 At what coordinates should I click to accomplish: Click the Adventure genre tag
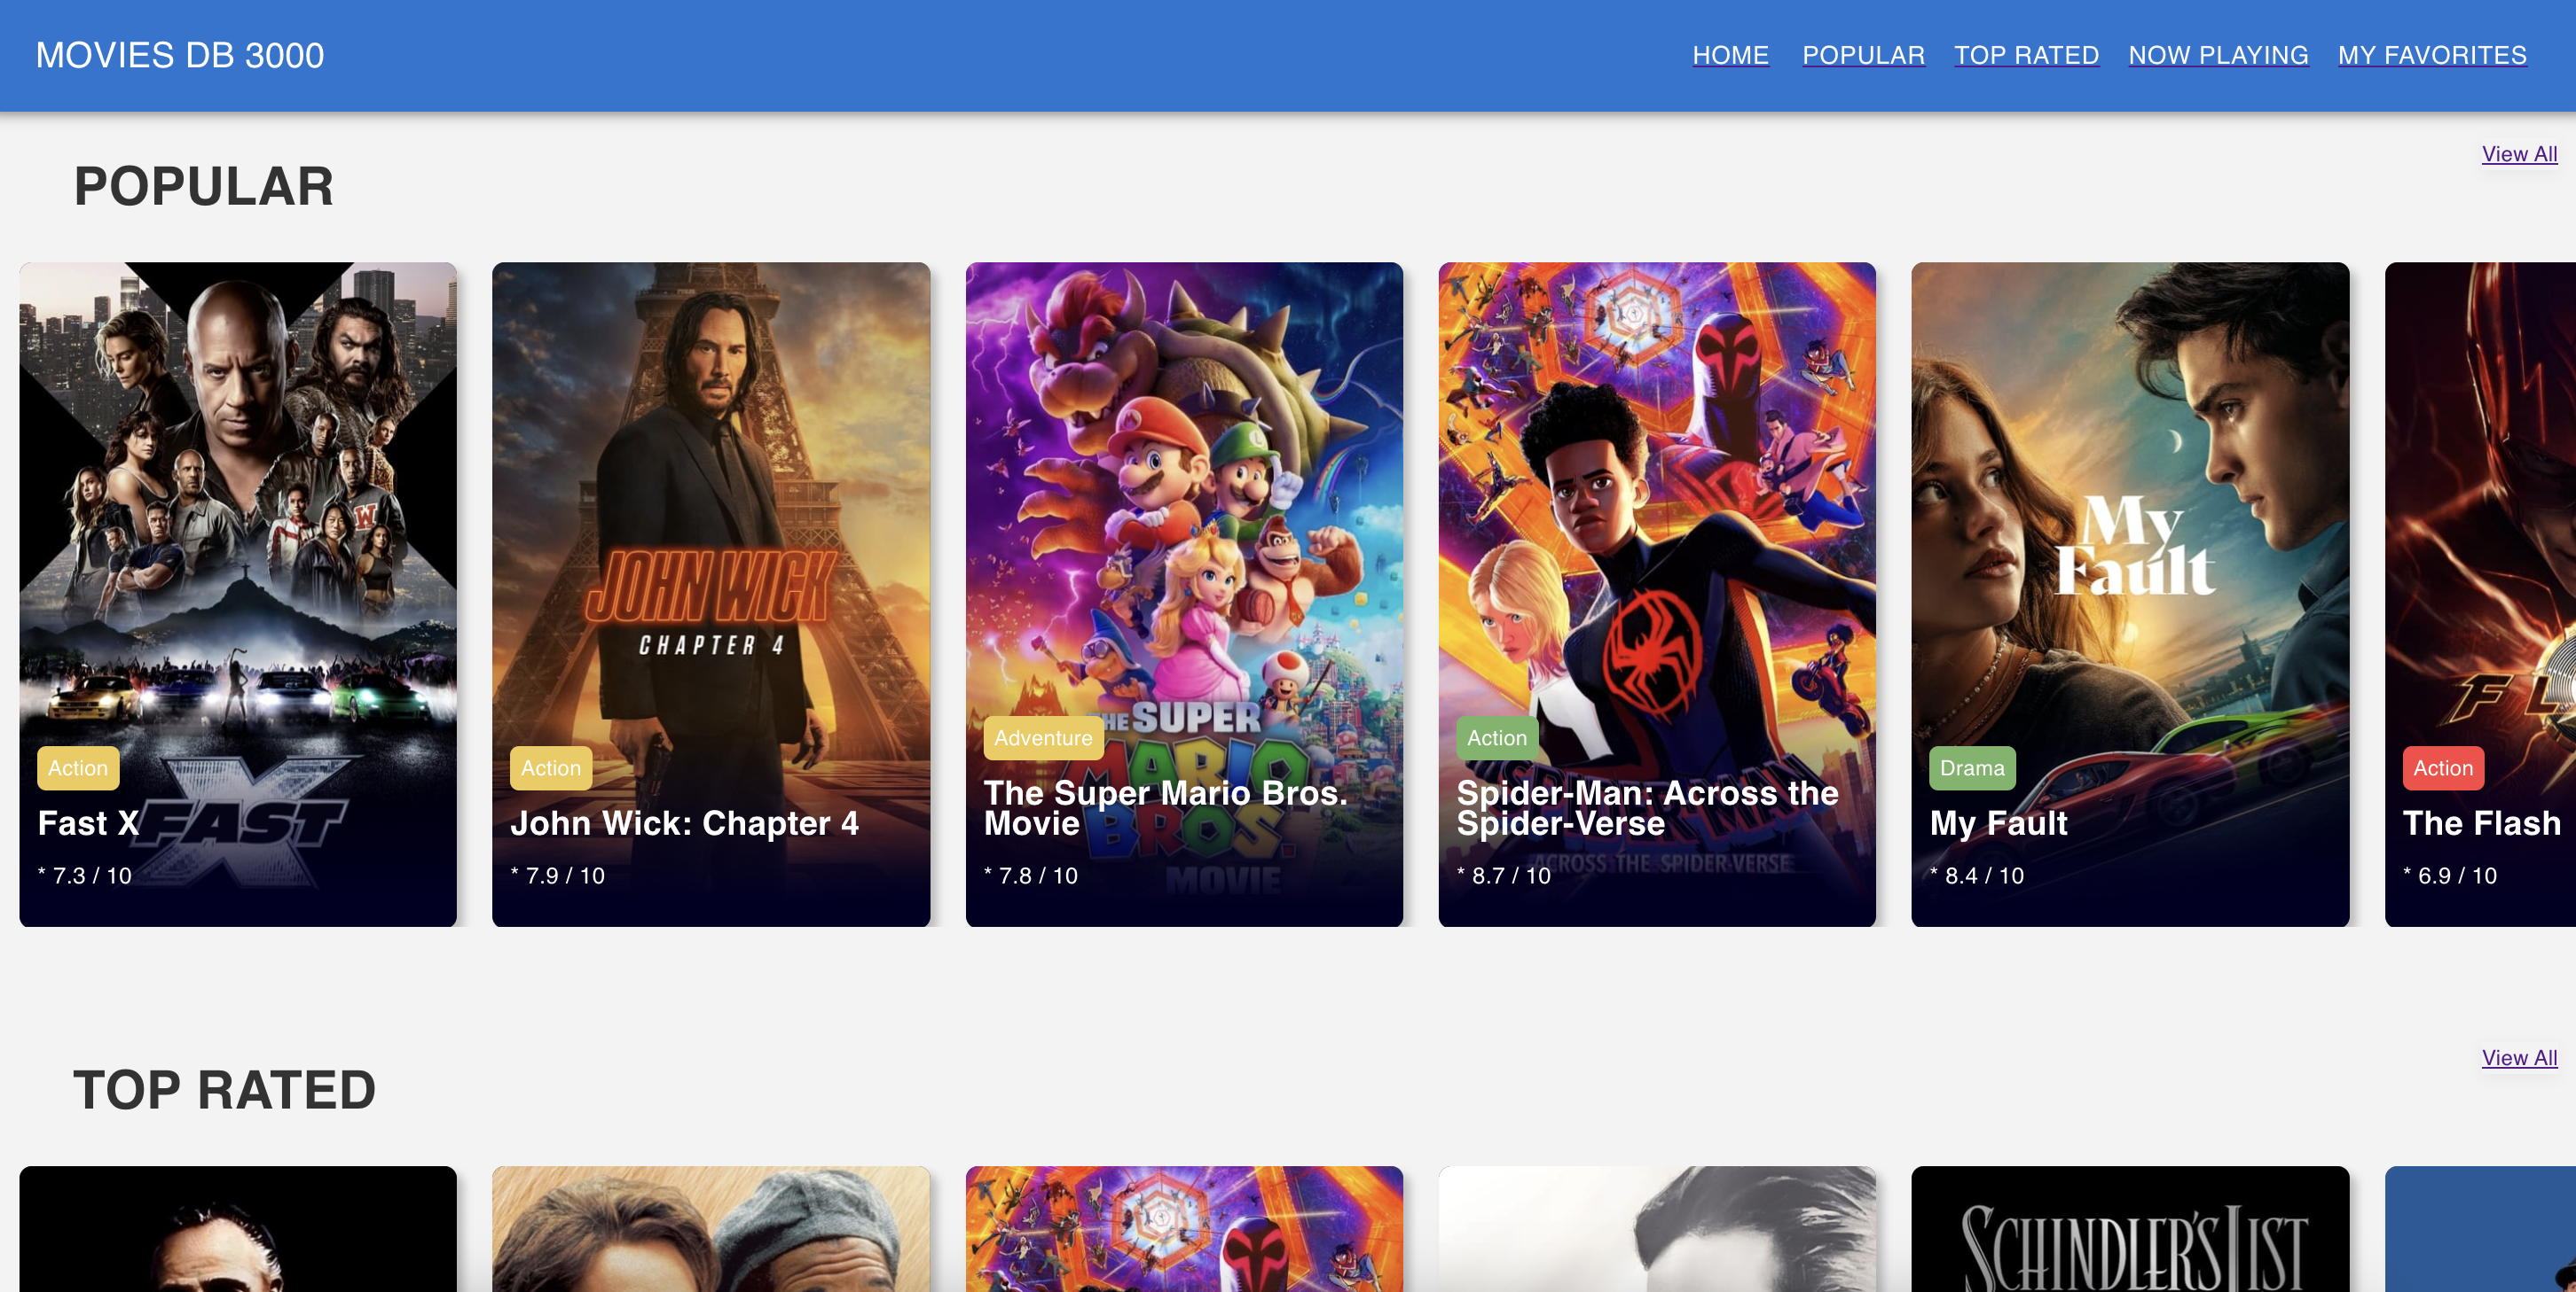pyautogui.click(x=1043, y=737)
